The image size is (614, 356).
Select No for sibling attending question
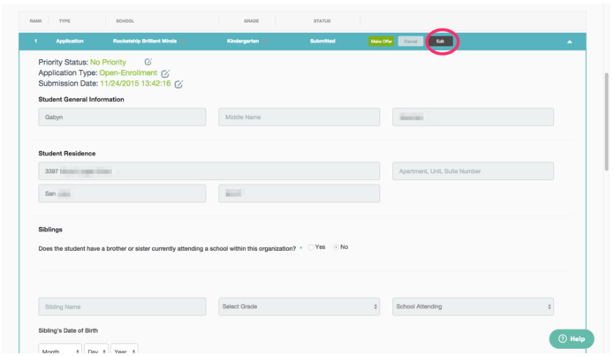point(336,247)
